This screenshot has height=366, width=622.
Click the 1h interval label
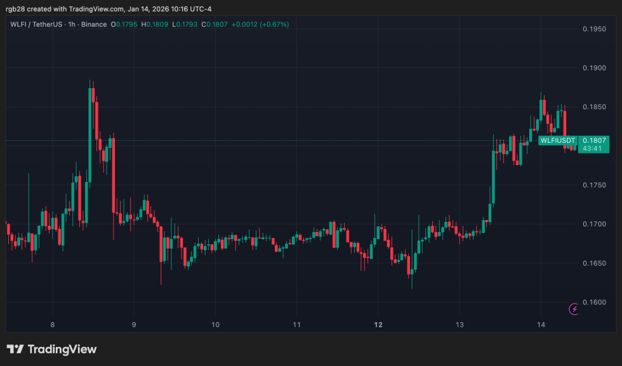pyautogui.click(x=74, y=25)
